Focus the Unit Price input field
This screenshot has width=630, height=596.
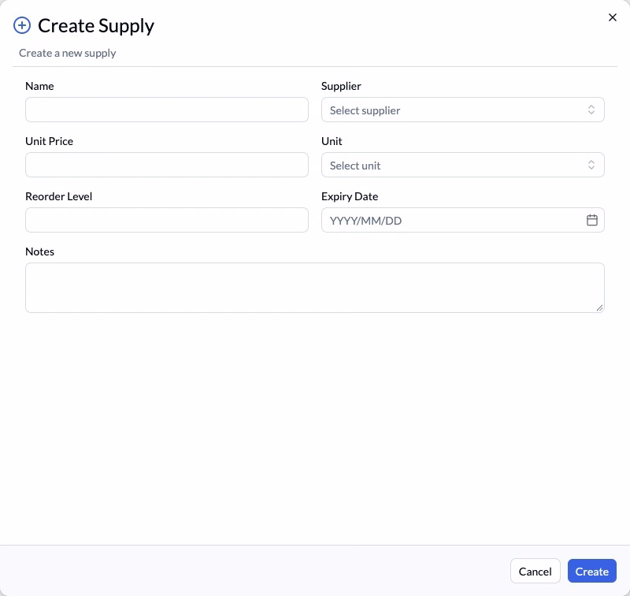pyautogui.click(x=167, y=165)
